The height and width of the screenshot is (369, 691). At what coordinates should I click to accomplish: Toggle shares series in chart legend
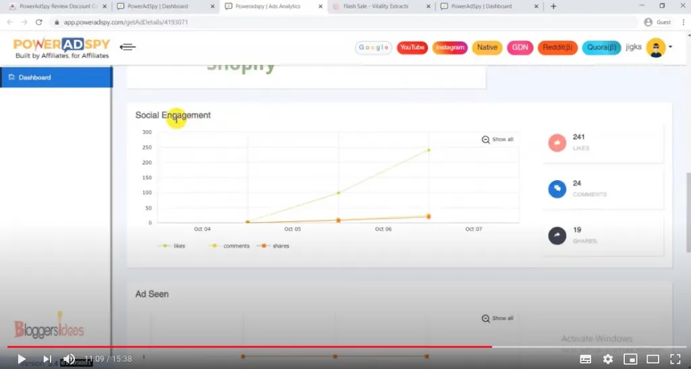click(x=275, y=246)
